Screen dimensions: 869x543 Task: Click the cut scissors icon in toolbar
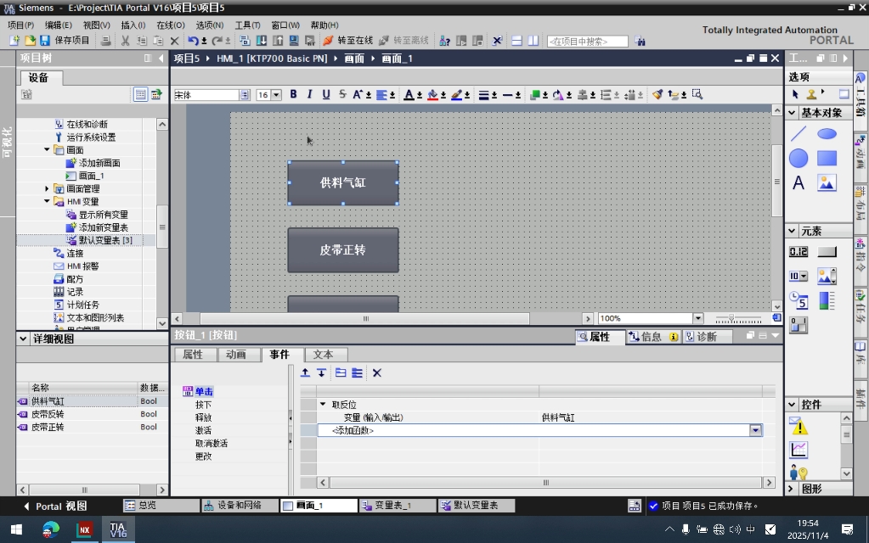tap(125, 41)
